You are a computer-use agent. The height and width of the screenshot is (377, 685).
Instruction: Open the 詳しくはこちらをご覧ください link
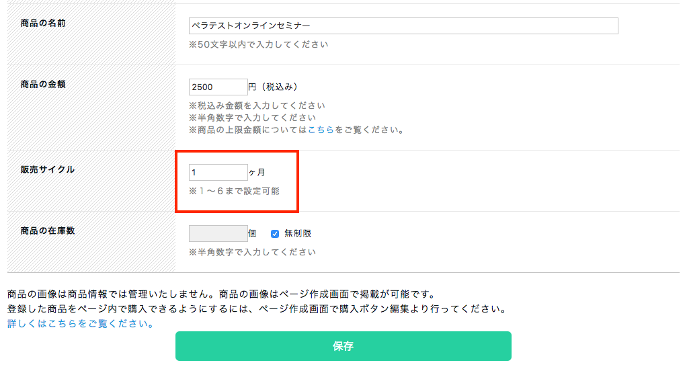81,324
